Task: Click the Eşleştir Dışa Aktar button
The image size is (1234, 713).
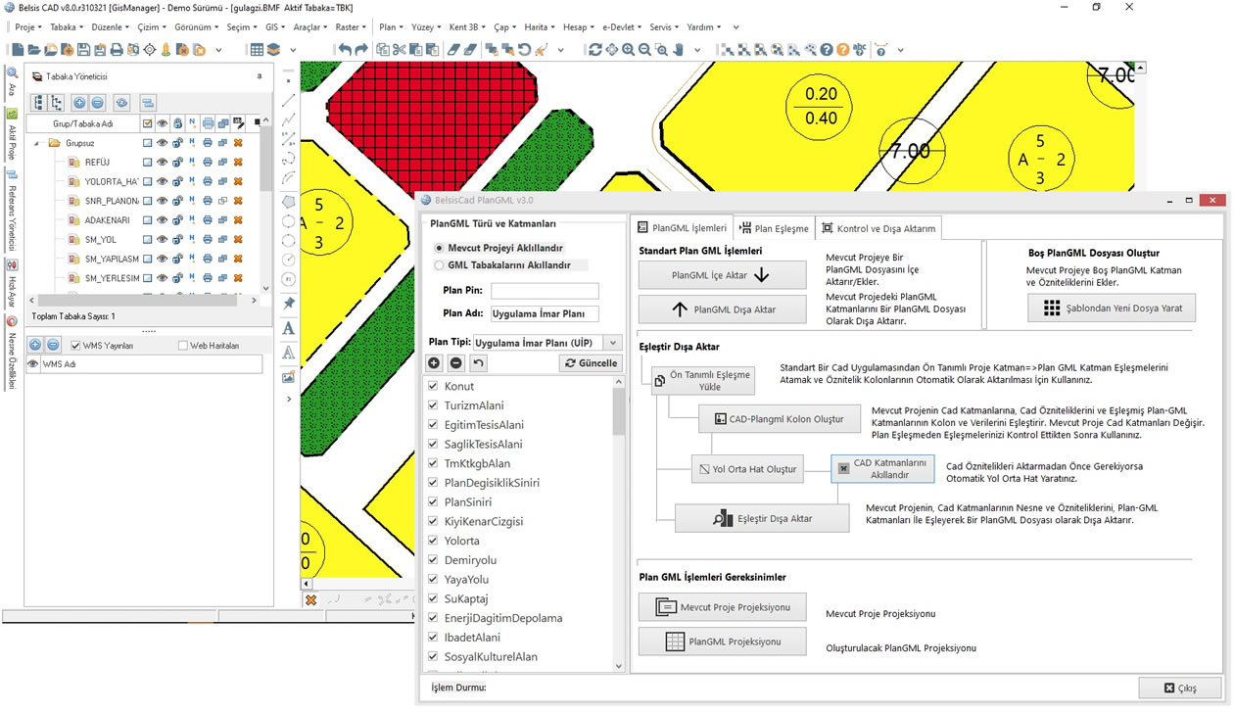Action: [x=762, y=518]
